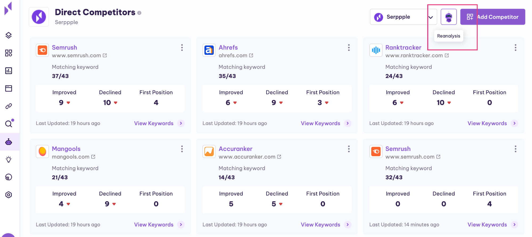Click the info icon beside Direct Competitors
Screen dimensions: 532x237
pyautogui.click(x=139, y=13)
